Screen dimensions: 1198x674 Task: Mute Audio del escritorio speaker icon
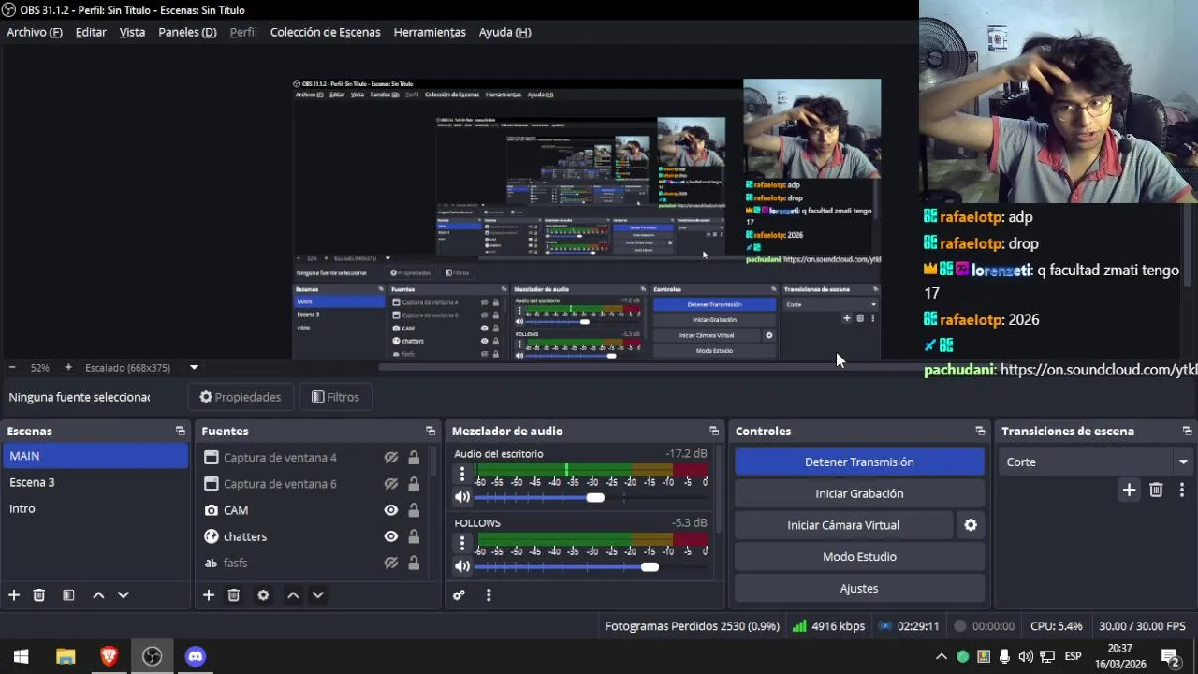click(462, 497)
